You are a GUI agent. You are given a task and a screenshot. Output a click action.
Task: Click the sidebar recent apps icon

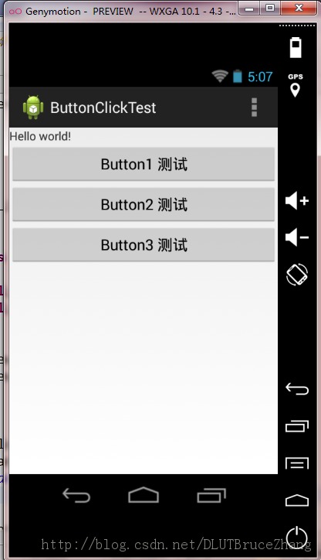tap(297, 425)
